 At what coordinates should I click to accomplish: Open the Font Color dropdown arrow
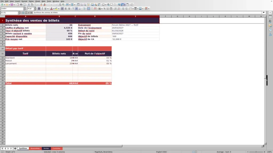point(54,9)
